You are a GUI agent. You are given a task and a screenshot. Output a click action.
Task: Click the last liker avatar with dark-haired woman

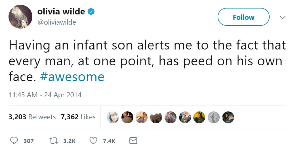(x=228, y=117)
